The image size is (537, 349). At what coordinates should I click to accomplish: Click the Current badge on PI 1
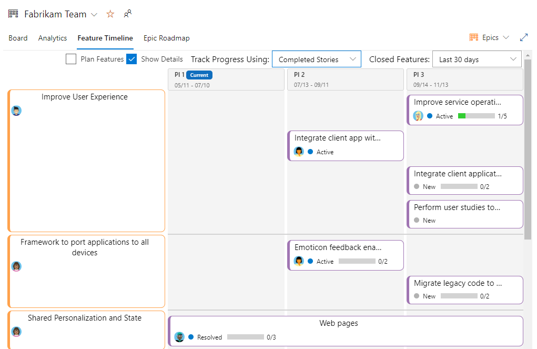coord(199,75)
